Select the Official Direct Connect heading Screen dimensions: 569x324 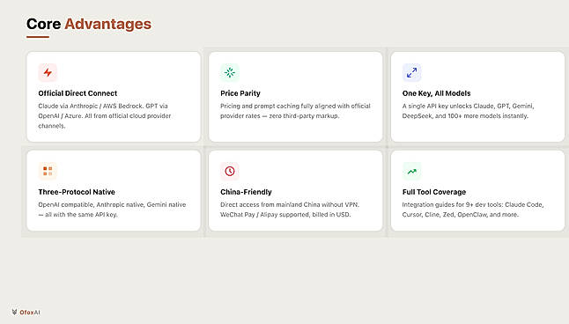(78, 93)
